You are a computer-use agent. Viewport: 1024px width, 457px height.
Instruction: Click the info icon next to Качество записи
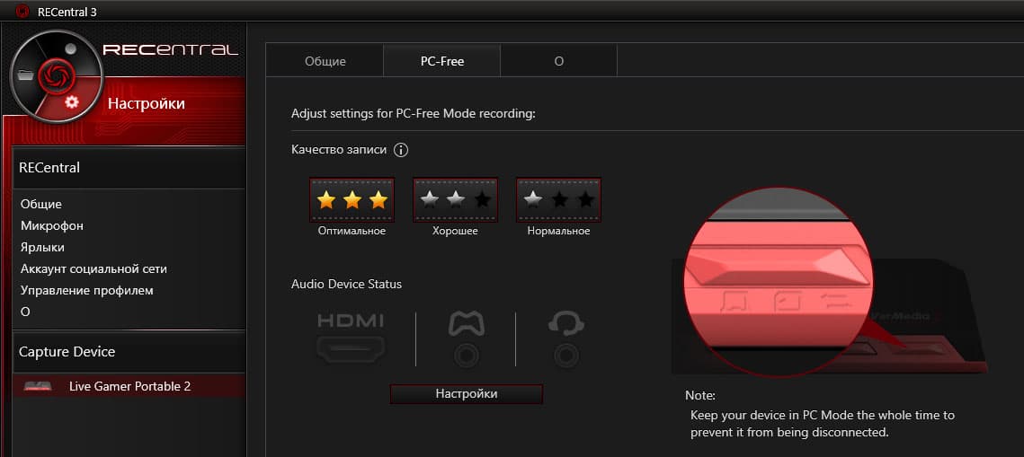click(401, 151)
